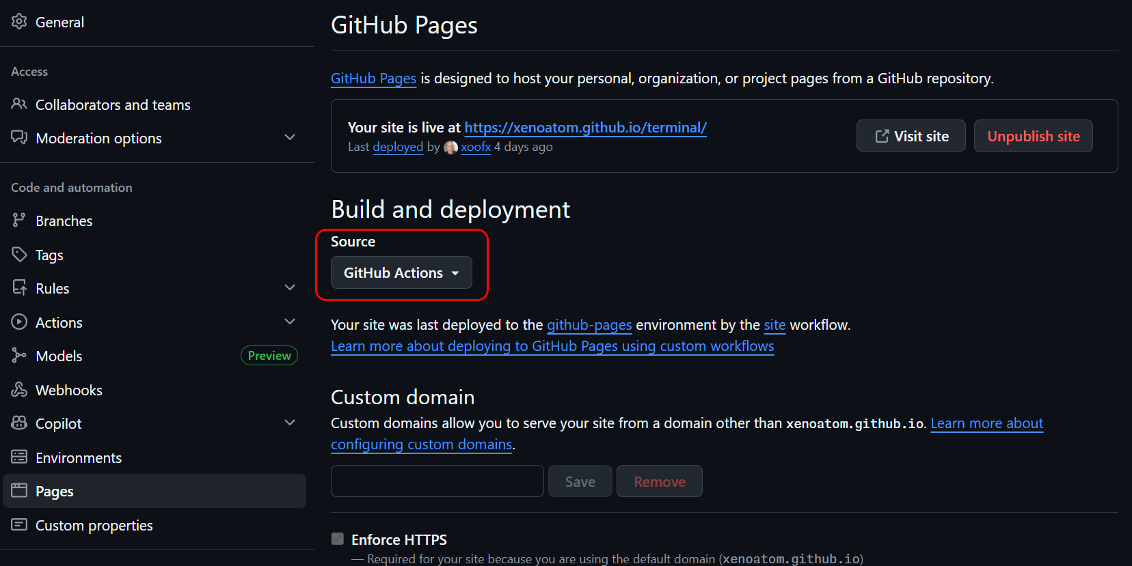Click the Remove custom domain button
This screenshot has width=1132, height=566.
[x=659, y=481]
